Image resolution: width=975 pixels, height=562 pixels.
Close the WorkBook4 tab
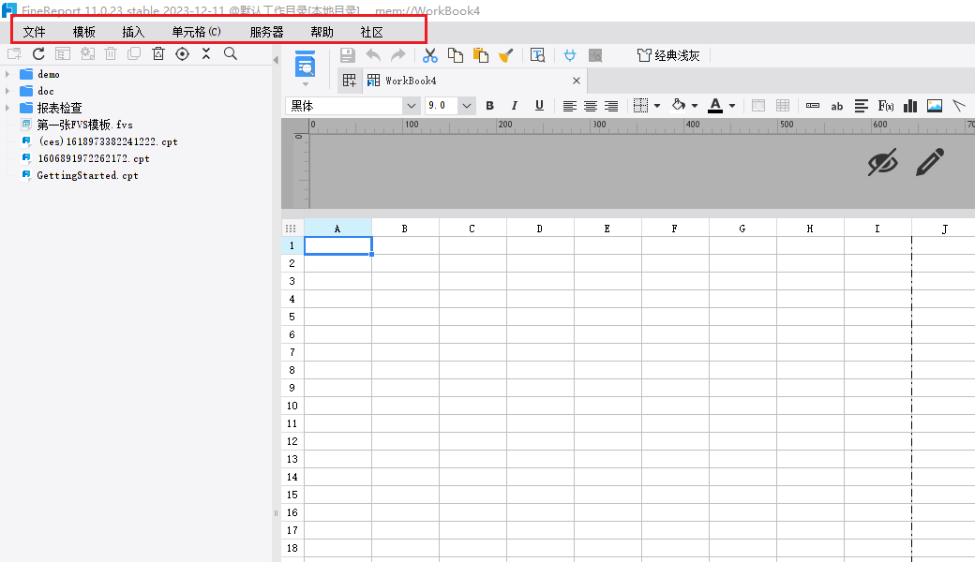[x=577, y=81]
